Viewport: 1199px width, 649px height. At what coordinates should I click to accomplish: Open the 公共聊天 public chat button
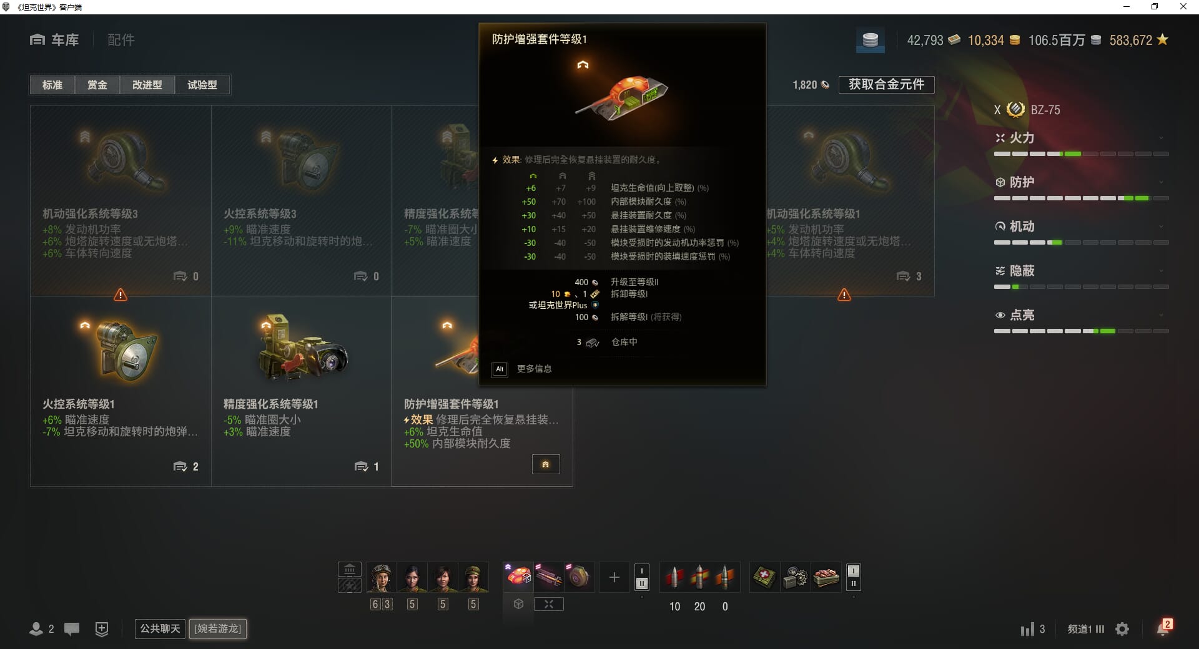[160, 628]
